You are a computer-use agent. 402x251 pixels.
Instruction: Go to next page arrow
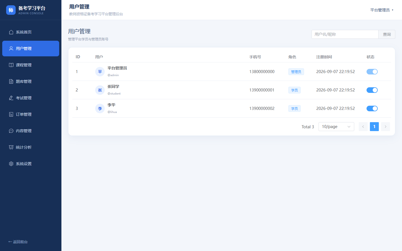click(386, 127)
